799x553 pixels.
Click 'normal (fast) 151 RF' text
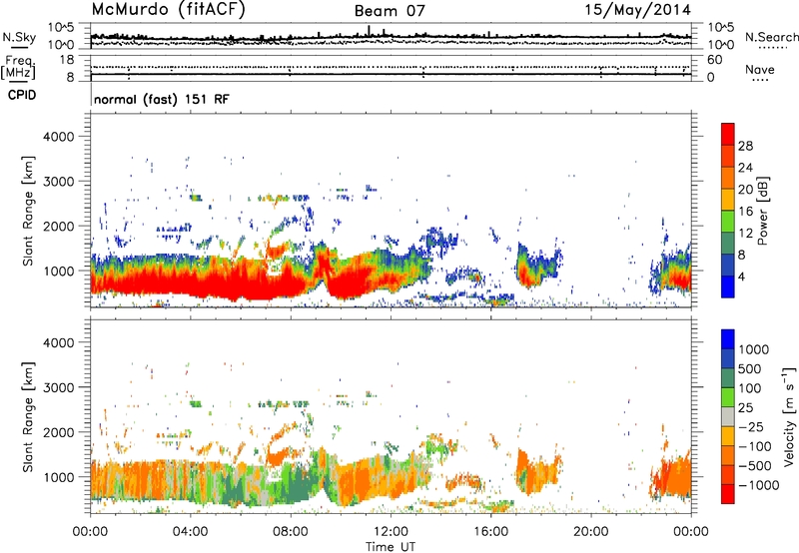pos(162,99)
